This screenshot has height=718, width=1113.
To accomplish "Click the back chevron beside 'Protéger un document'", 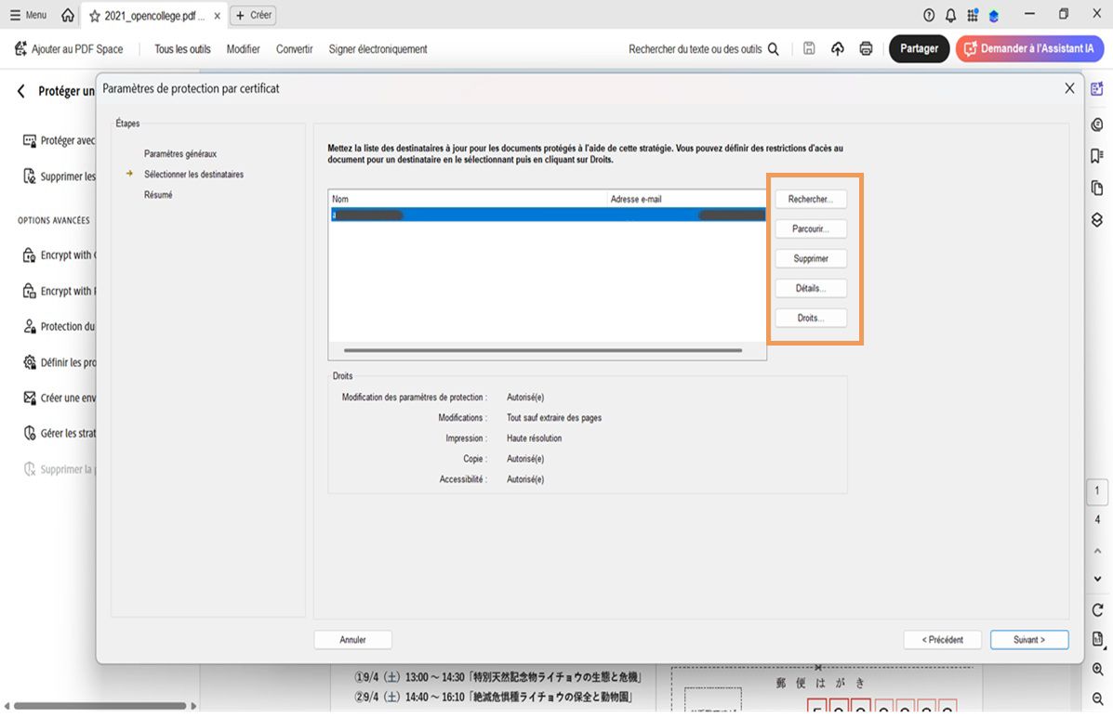I will click(20, 90).
